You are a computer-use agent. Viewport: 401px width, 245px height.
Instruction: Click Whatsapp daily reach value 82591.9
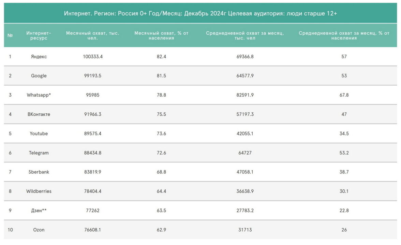(245, 95)
